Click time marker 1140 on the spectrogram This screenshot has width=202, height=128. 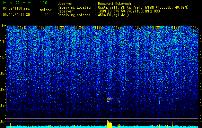(x=195, y=28)
